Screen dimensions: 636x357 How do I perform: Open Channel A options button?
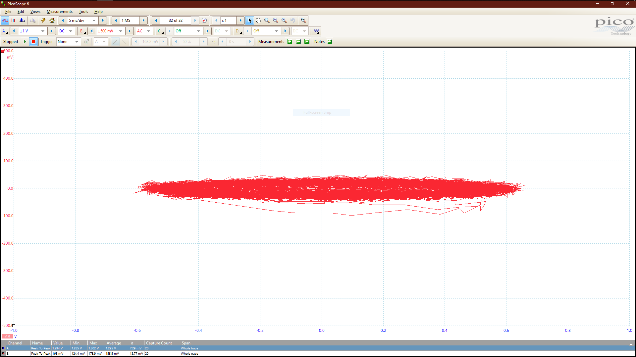pos(5,31)
